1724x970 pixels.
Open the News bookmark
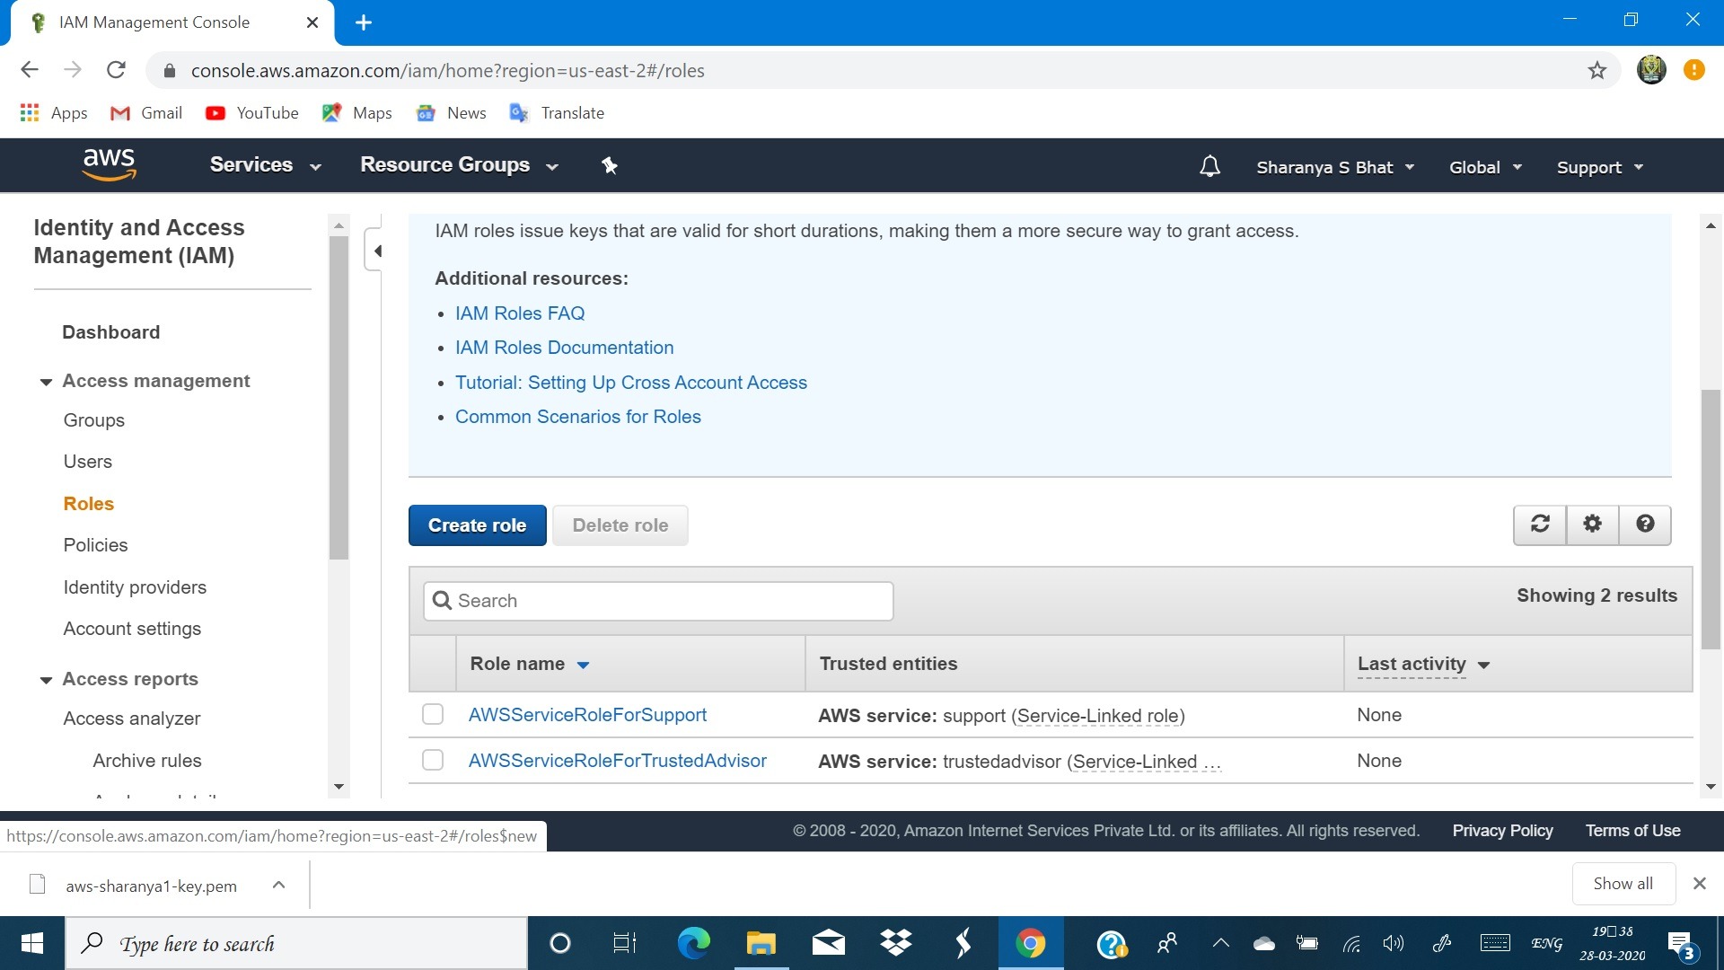click(452, 112)
